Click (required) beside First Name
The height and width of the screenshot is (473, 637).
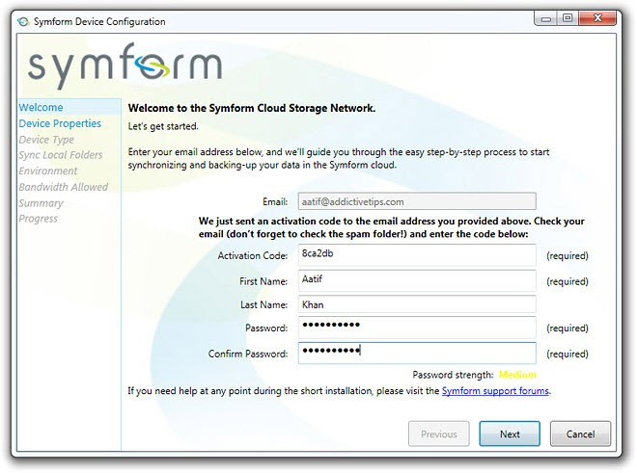(568, 281)
